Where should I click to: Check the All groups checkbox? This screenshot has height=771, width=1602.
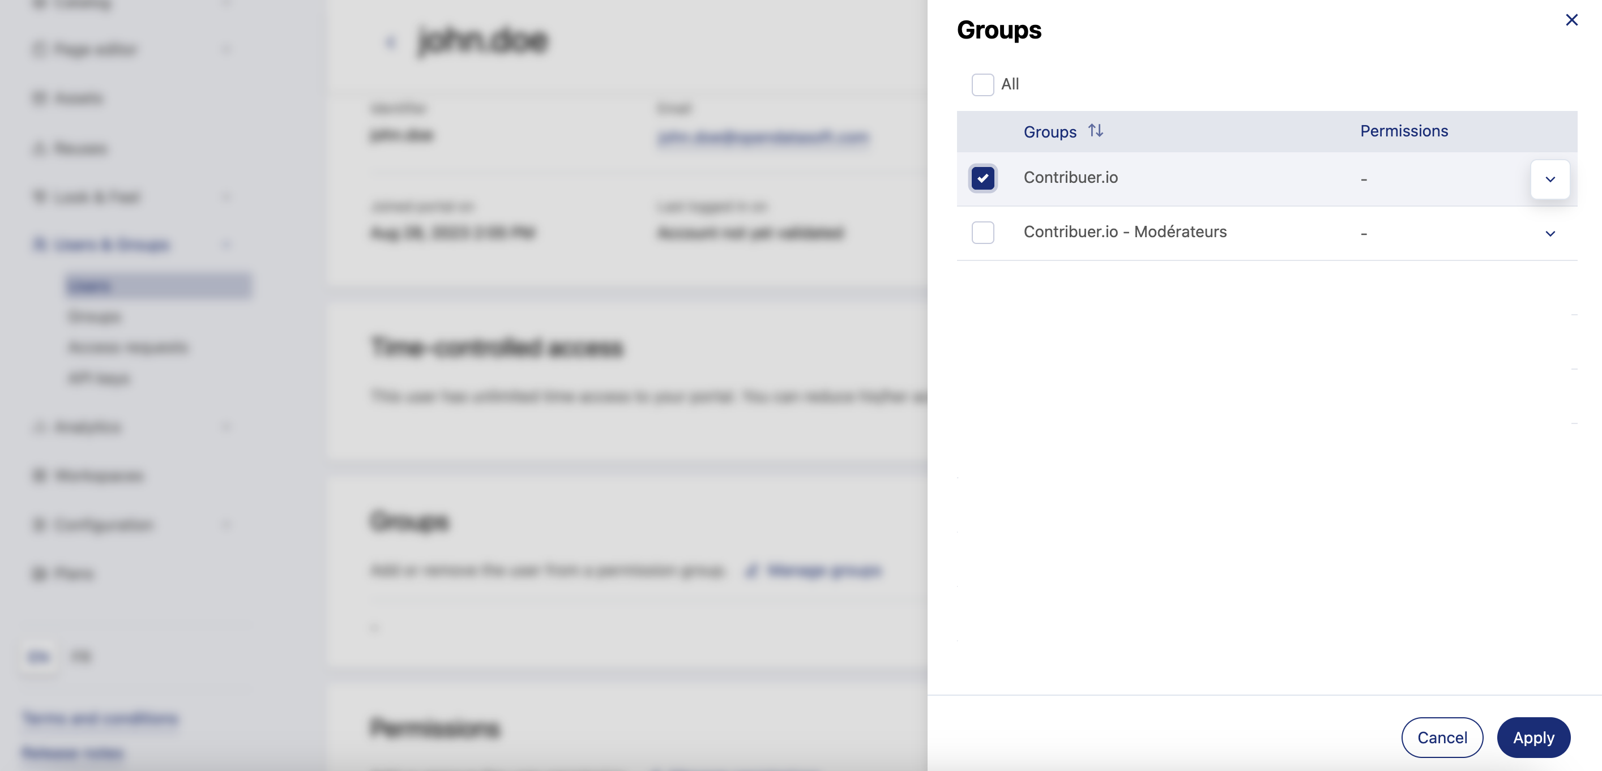[982, 84]
